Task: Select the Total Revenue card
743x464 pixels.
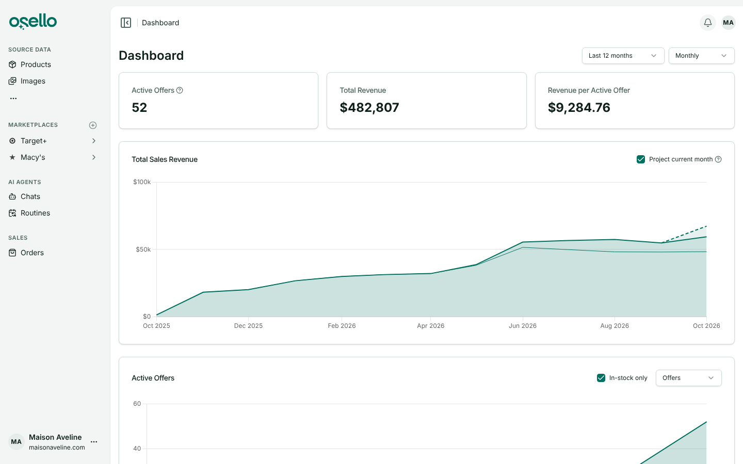Action: coord(427,101)
